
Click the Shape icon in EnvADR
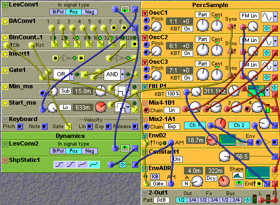tap(238, 176)
